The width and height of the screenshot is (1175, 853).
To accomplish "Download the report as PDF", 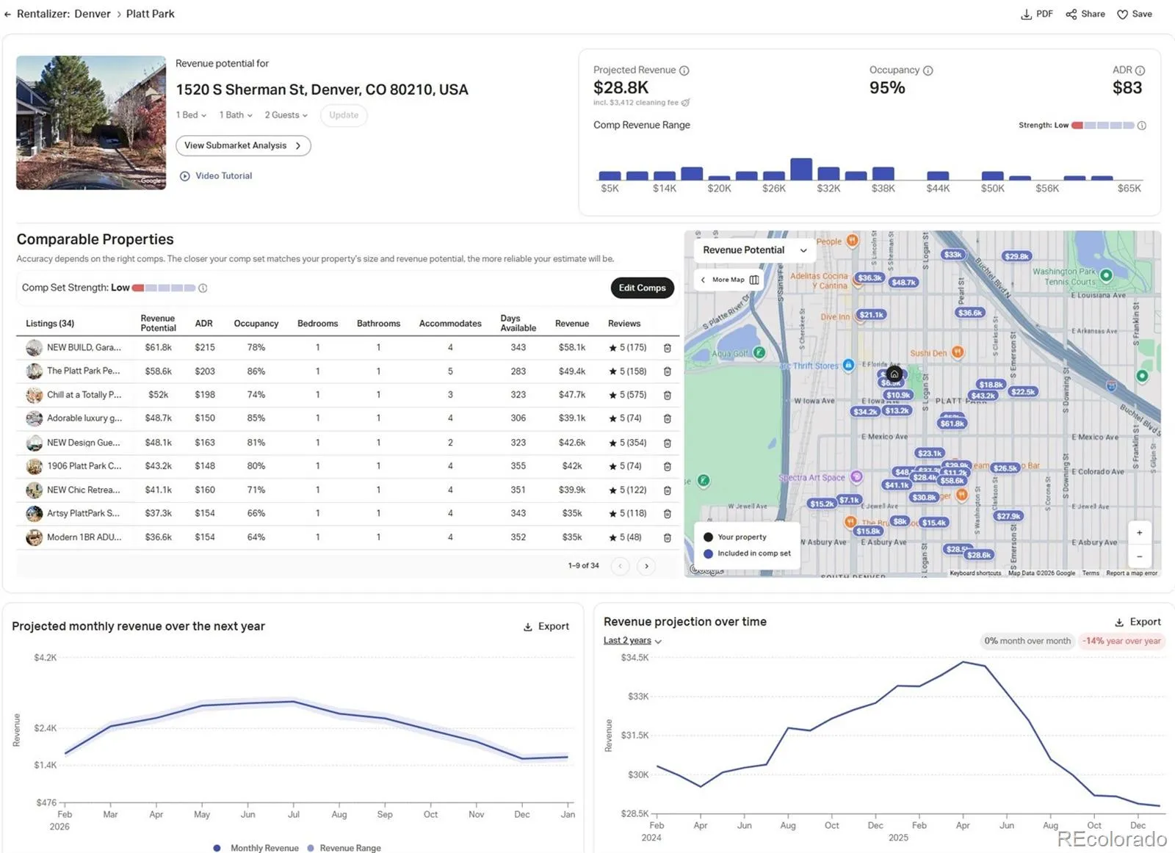I will (x=1036, y=14).
